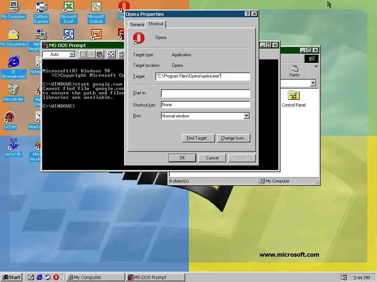Click the '8 object(s)' status bar text
The image size is (377, 282).
click(179, 181)
